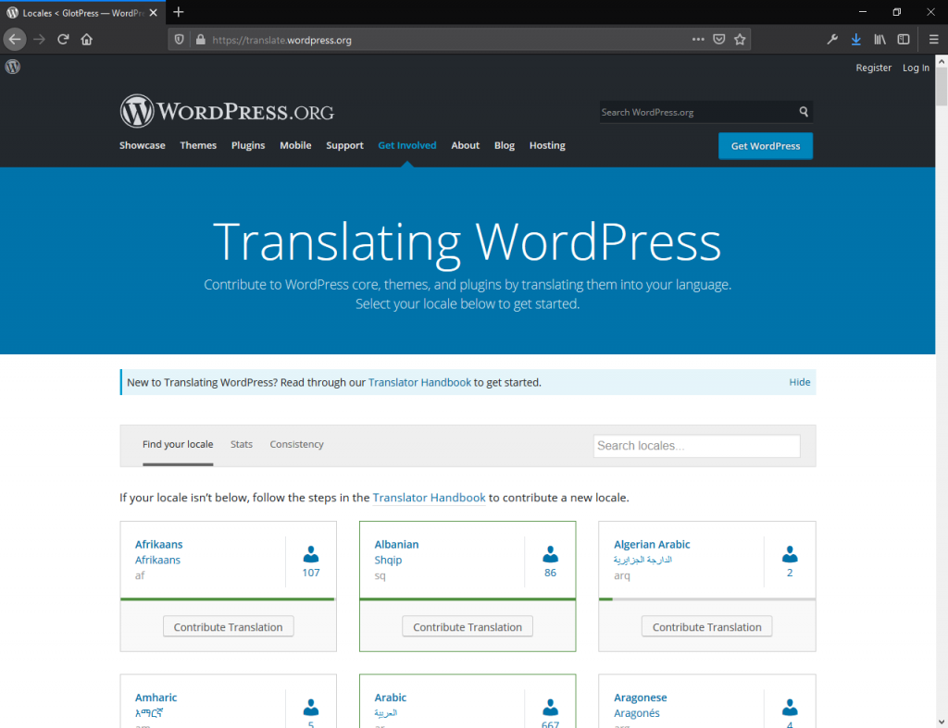This screenshot has height=728, width=948.
Task: Open the Support menu item
Action: pyautogui.click(x=344, y=145)
